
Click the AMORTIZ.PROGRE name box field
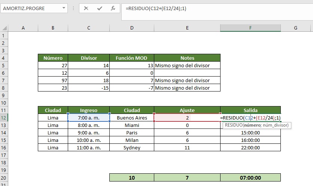coord(30,8)
